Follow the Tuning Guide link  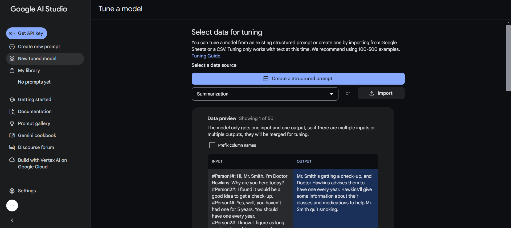coord(206,56)
